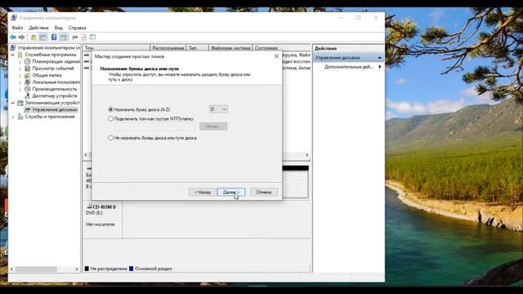Select Не назначать буквы диска radio option

tap(111, 138)
